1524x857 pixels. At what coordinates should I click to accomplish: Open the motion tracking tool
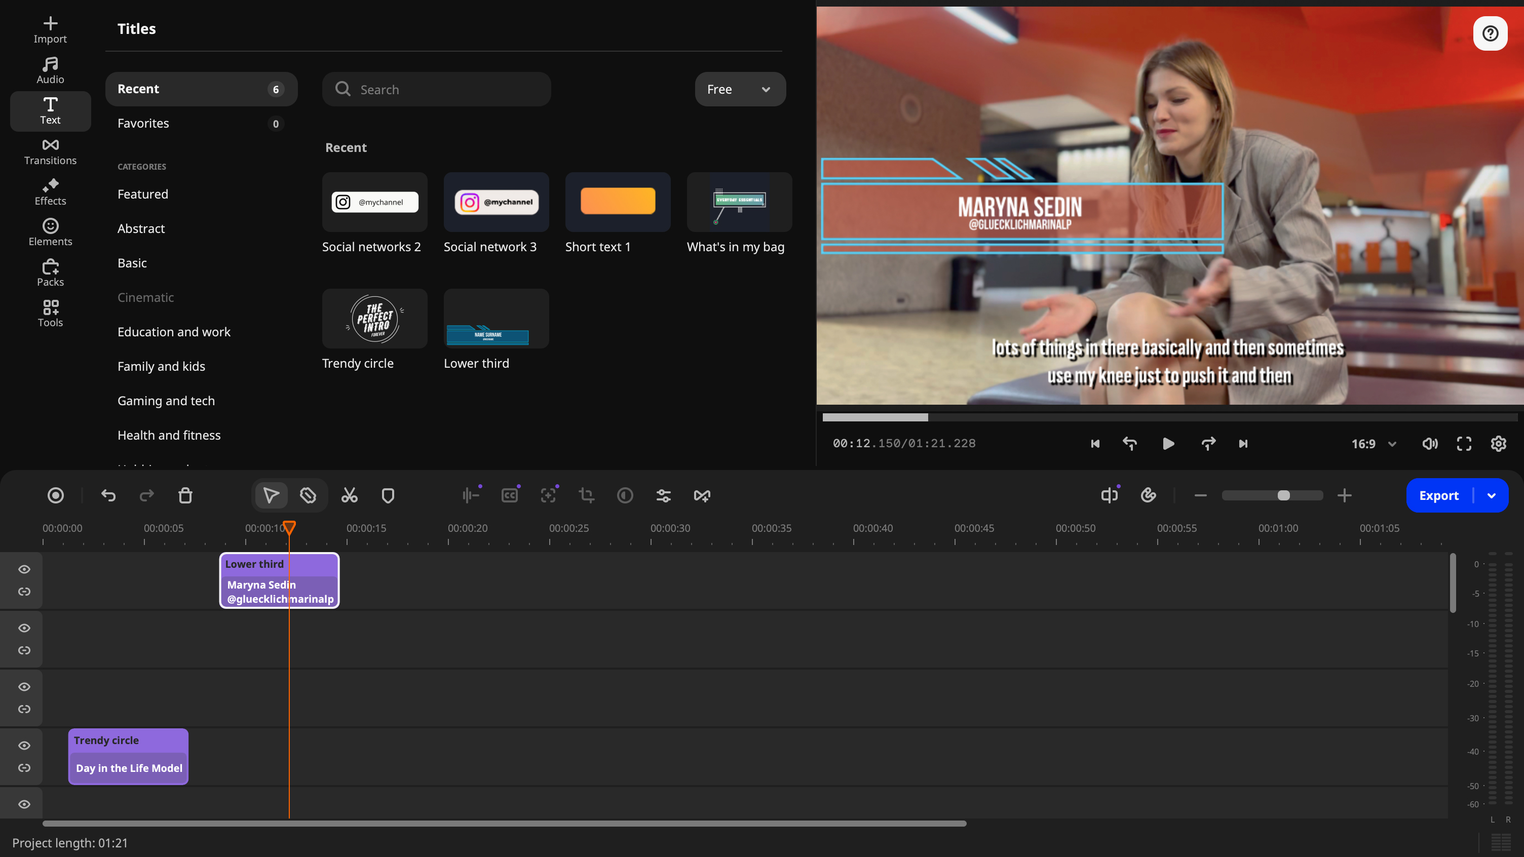pyautogui.click(x=548, y=495)
